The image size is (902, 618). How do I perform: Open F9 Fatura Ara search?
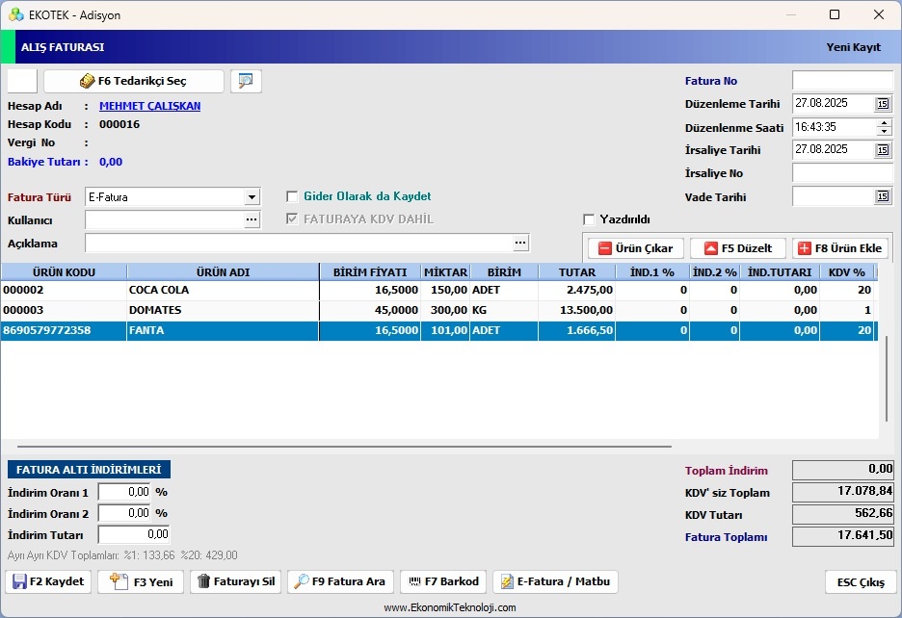click(x=340, y=581)
